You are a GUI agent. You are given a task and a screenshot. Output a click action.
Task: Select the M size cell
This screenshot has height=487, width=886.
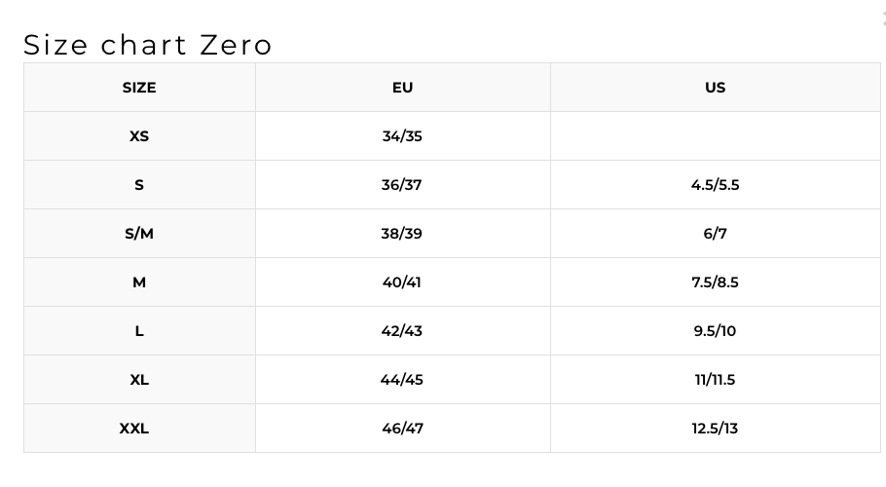(139, 282)
